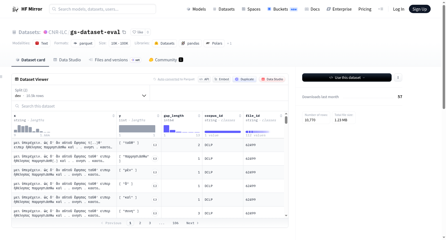Open the three-dot dataset options menu
The height and width of the screenshot is (240, 446).
pos(398,77)
